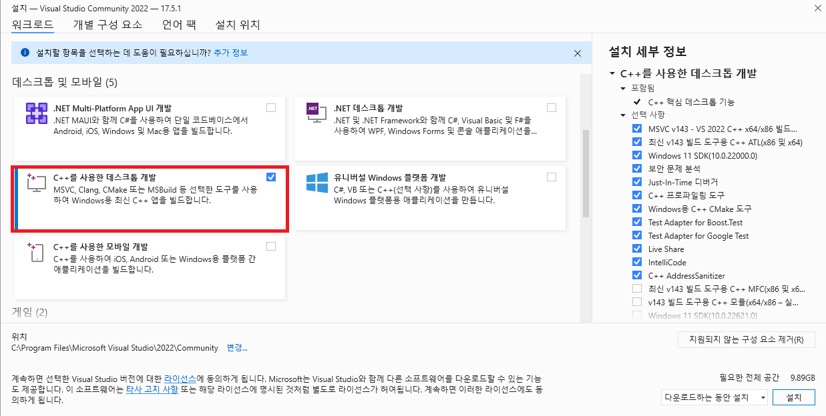This screenshot has height=416, width=826.
Task: Click 지원되지 않는 구성 요소 제거(R) button
Action: tap(747, 339)
